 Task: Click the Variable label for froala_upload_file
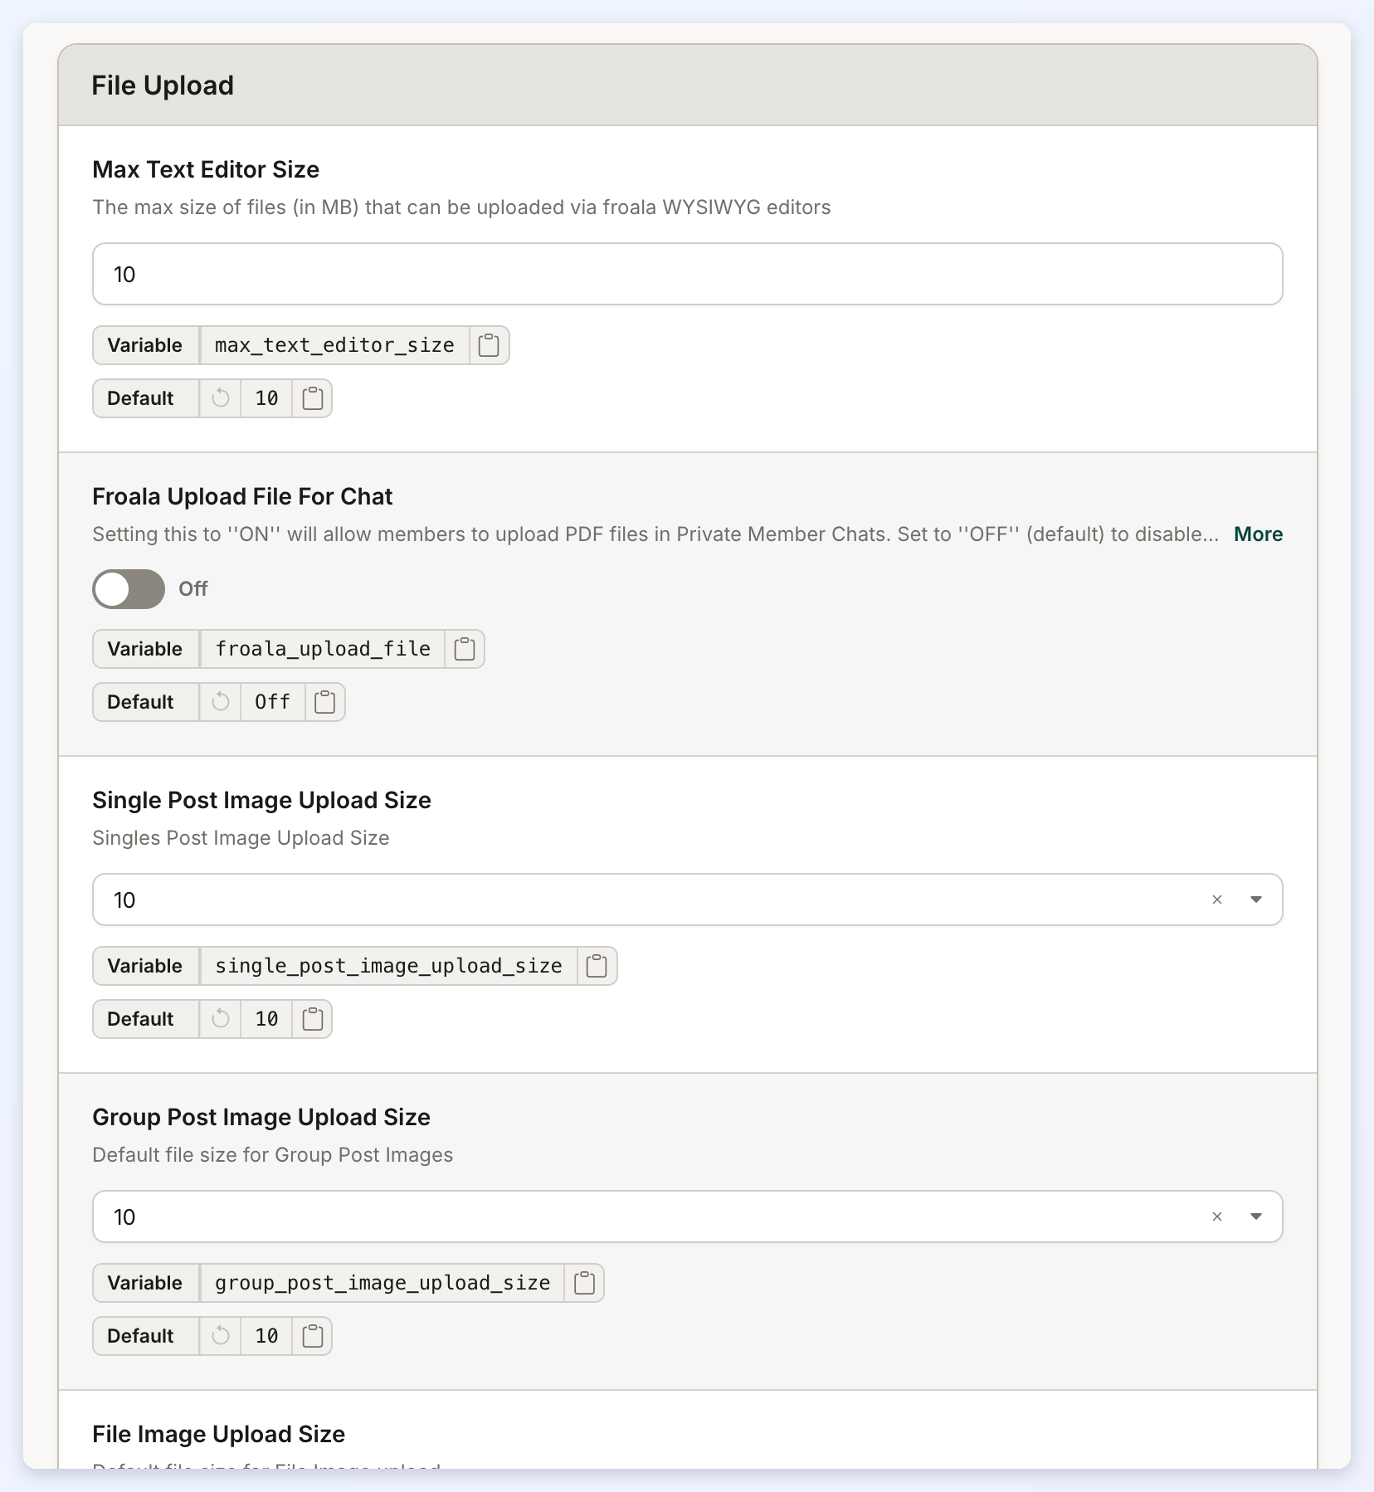click(x=145, y=649)
